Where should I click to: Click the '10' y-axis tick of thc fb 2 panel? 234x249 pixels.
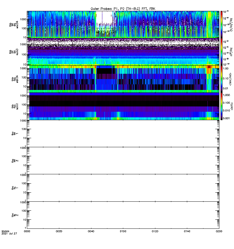25,220
